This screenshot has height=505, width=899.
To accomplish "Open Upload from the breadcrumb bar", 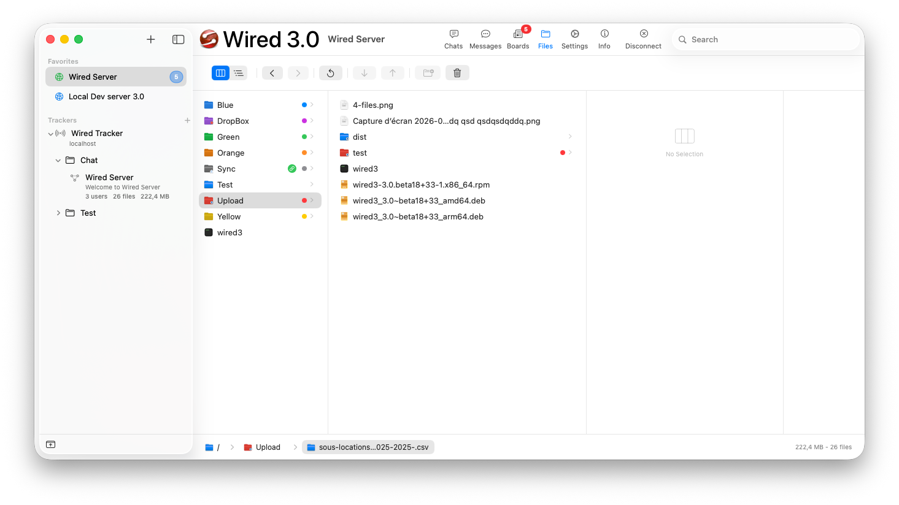I will [268, 447].
